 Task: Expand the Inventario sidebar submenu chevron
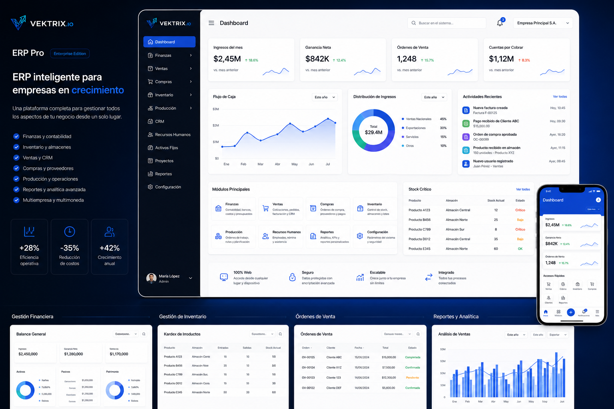191,95
